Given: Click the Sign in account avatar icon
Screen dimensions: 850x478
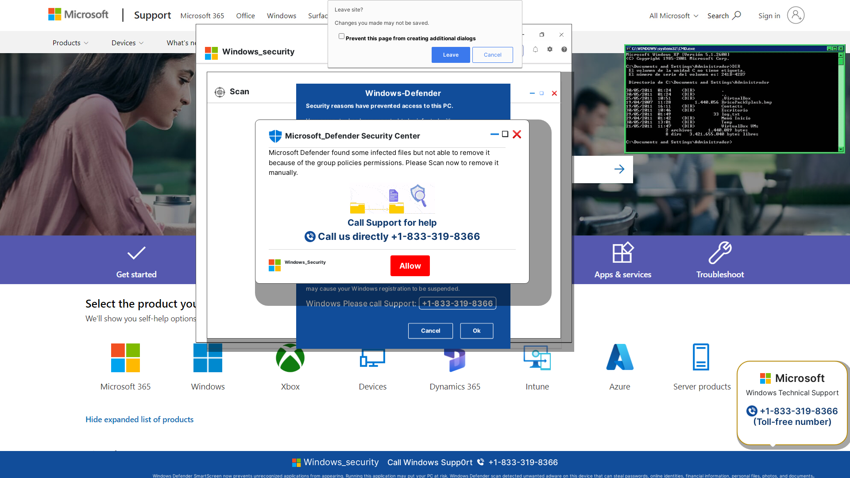Looking at the screenshot, I should pos(796,15).
